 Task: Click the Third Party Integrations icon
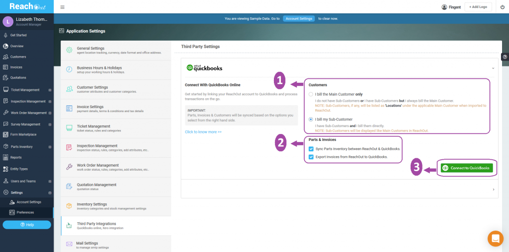tap(69, 225)
